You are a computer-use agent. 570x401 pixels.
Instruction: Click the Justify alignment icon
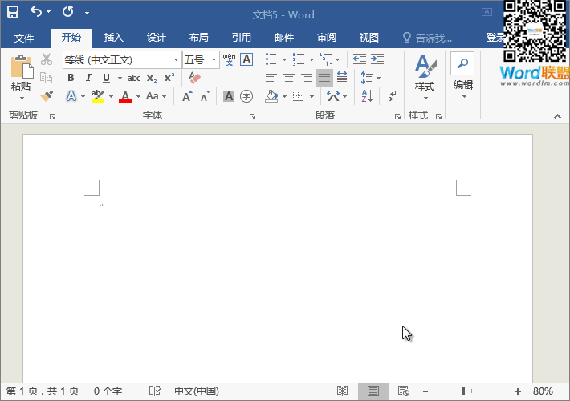coord(324,78)
